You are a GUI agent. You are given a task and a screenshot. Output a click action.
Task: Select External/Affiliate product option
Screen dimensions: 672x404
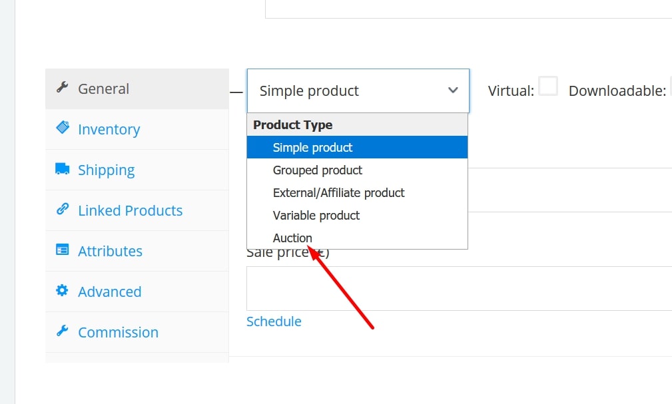(358, 193)
